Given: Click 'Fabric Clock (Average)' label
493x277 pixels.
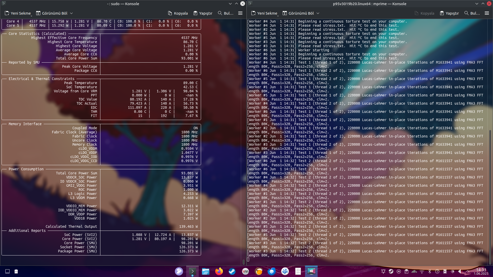Looking at the screenshot, I should click(74, 132).
